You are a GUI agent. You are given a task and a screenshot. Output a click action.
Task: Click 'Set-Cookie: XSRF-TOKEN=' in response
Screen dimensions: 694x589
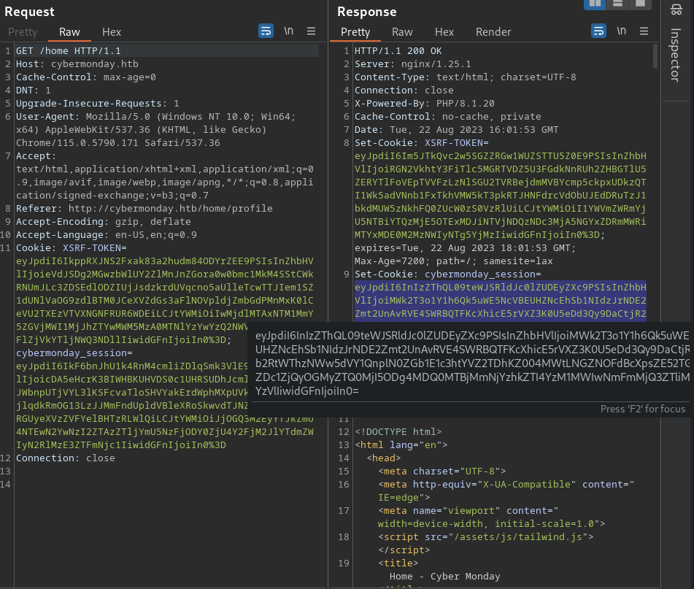pyautogui.click(x=421, y=143)
